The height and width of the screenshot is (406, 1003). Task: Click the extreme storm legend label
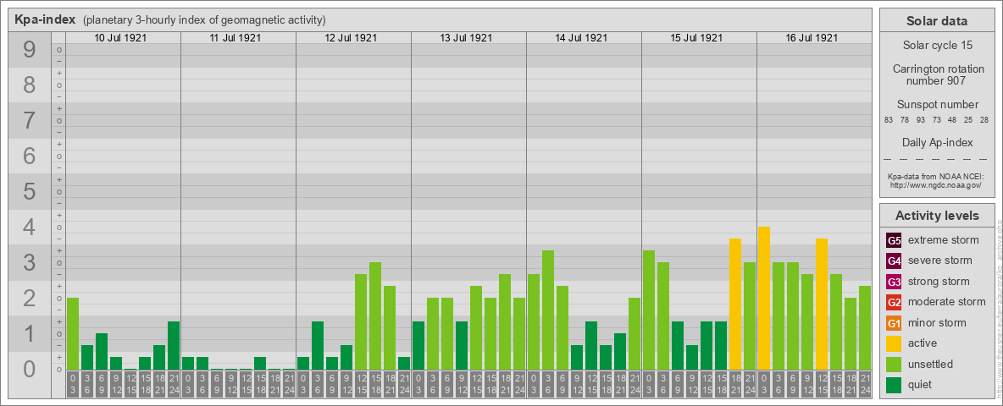(x=944, y=240)
